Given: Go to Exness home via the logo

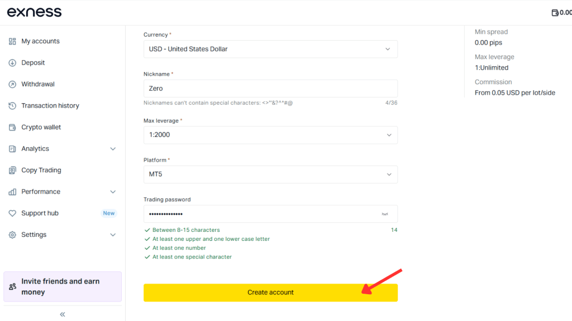Looking at the screenshot, I should [x=34, y=12].
